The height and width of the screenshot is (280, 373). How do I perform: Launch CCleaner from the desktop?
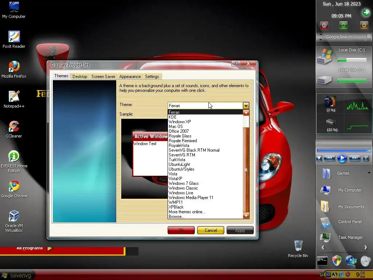point(14,129)
